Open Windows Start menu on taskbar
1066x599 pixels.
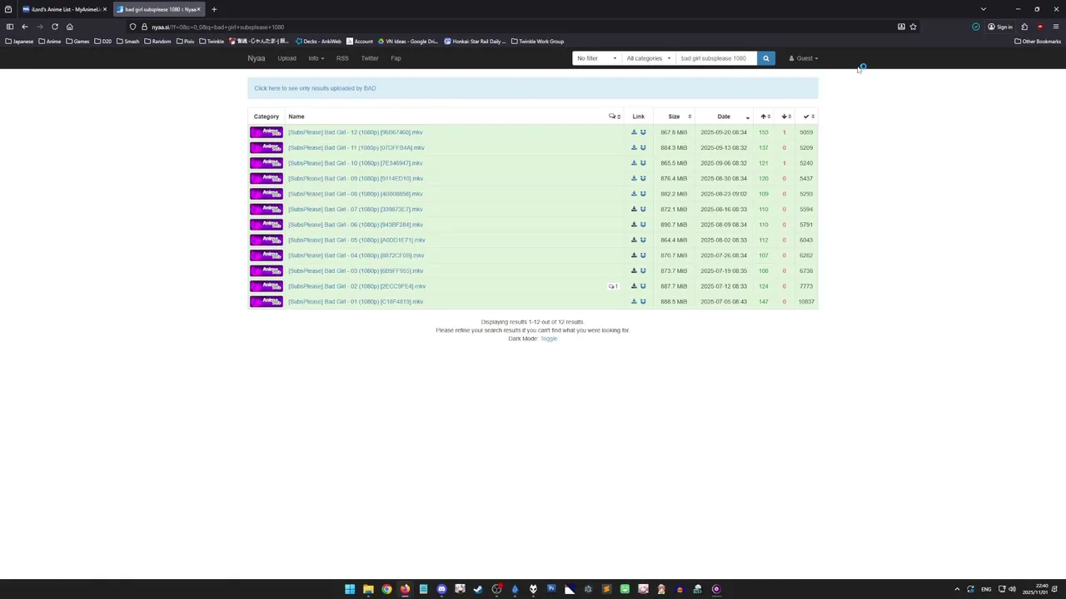point(350,589)
